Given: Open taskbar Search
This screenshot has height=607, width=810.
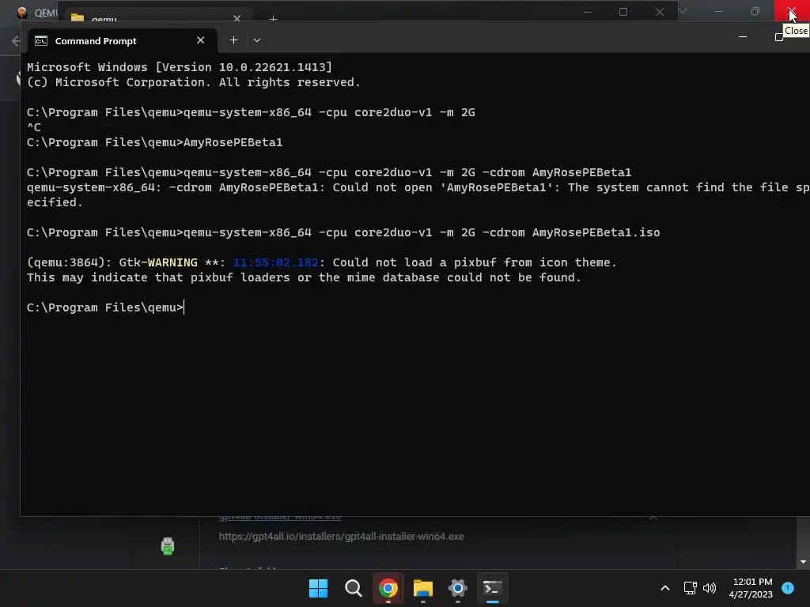Looking at the screenshot, I should 354,588.
